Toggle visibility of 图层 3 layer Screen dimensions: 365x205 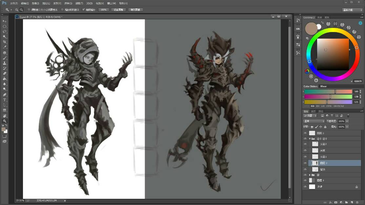305,133
